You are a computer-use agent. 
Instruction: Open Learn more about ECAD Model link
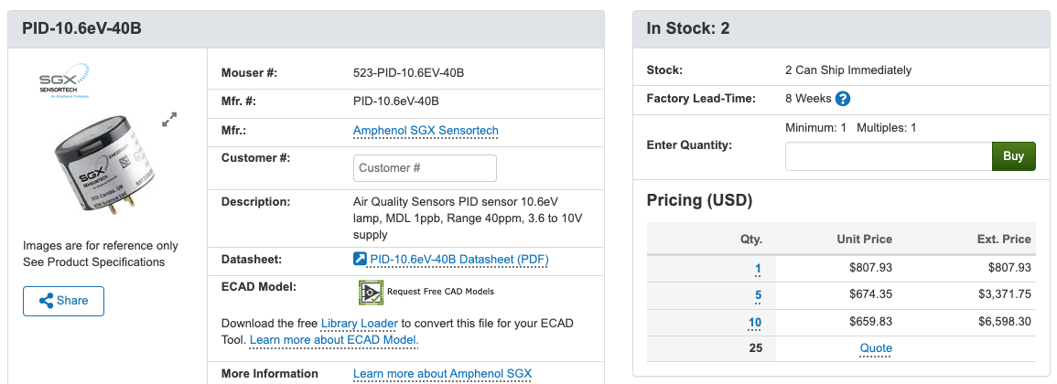tap(334, 340)
